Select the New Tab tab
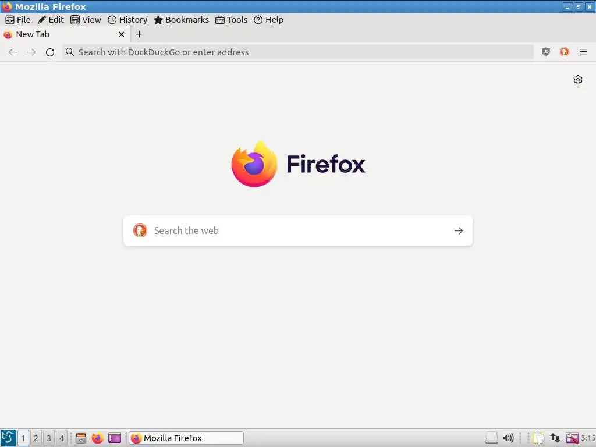The width and height of the screenshot is (596, 447). [65, 34]
